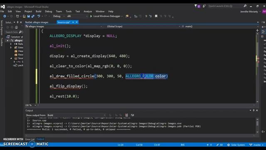This screenshot has height=150, width=266.
Task: Pin the Solution Explorer panel
Action: pos(17,22)
